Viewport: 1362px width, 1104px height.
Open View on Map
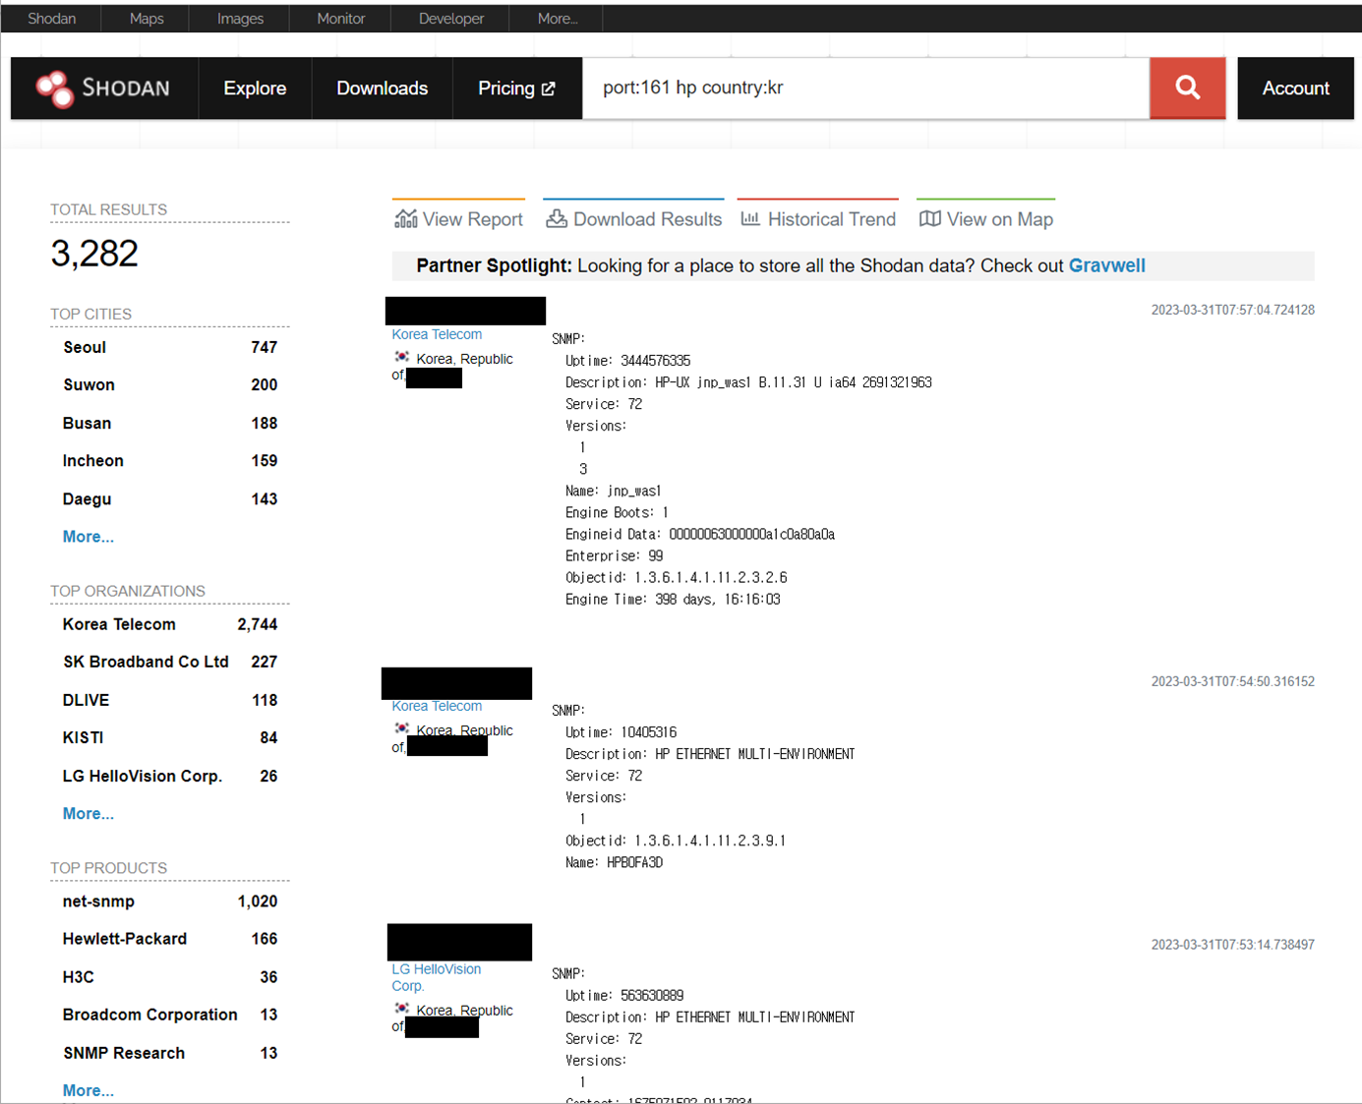[x=985, y=218]
